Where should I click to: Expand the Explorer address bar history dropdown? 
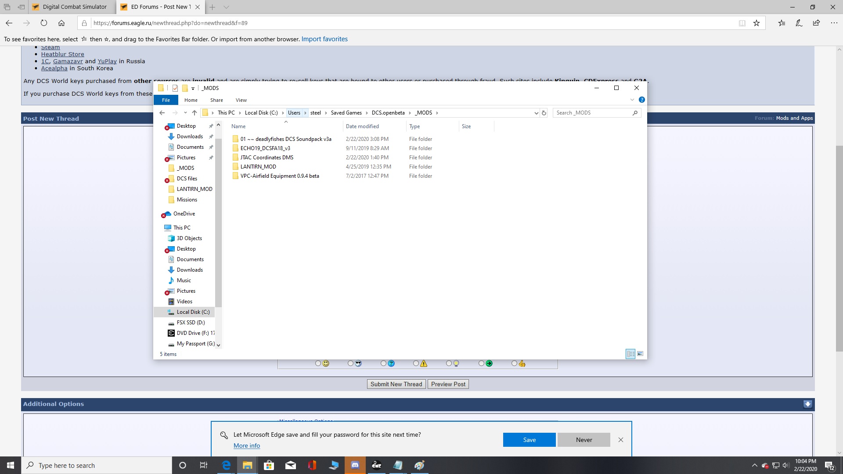[536, 113]
